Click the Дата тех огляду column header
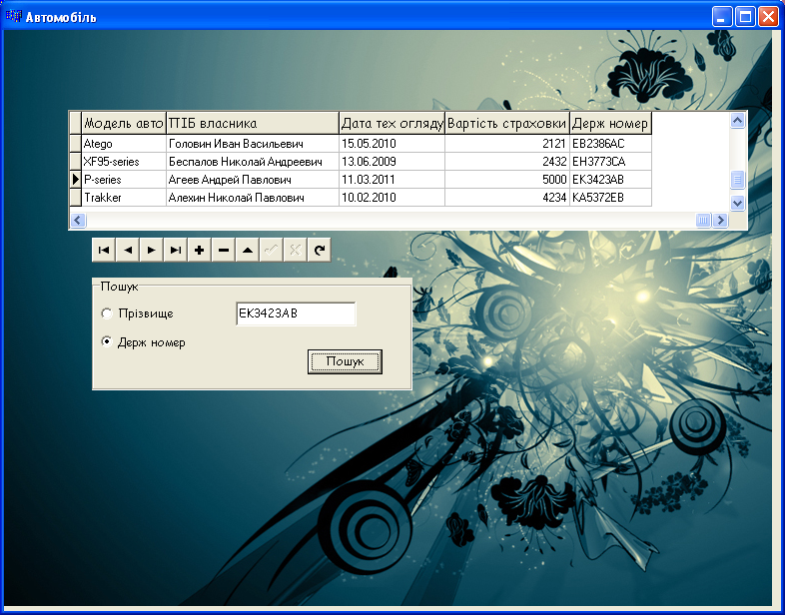 click(x=392, y=123)
